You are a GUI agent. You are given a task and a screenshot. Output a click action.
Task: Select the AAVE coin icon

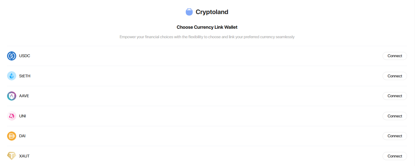(x=12, y=96)
